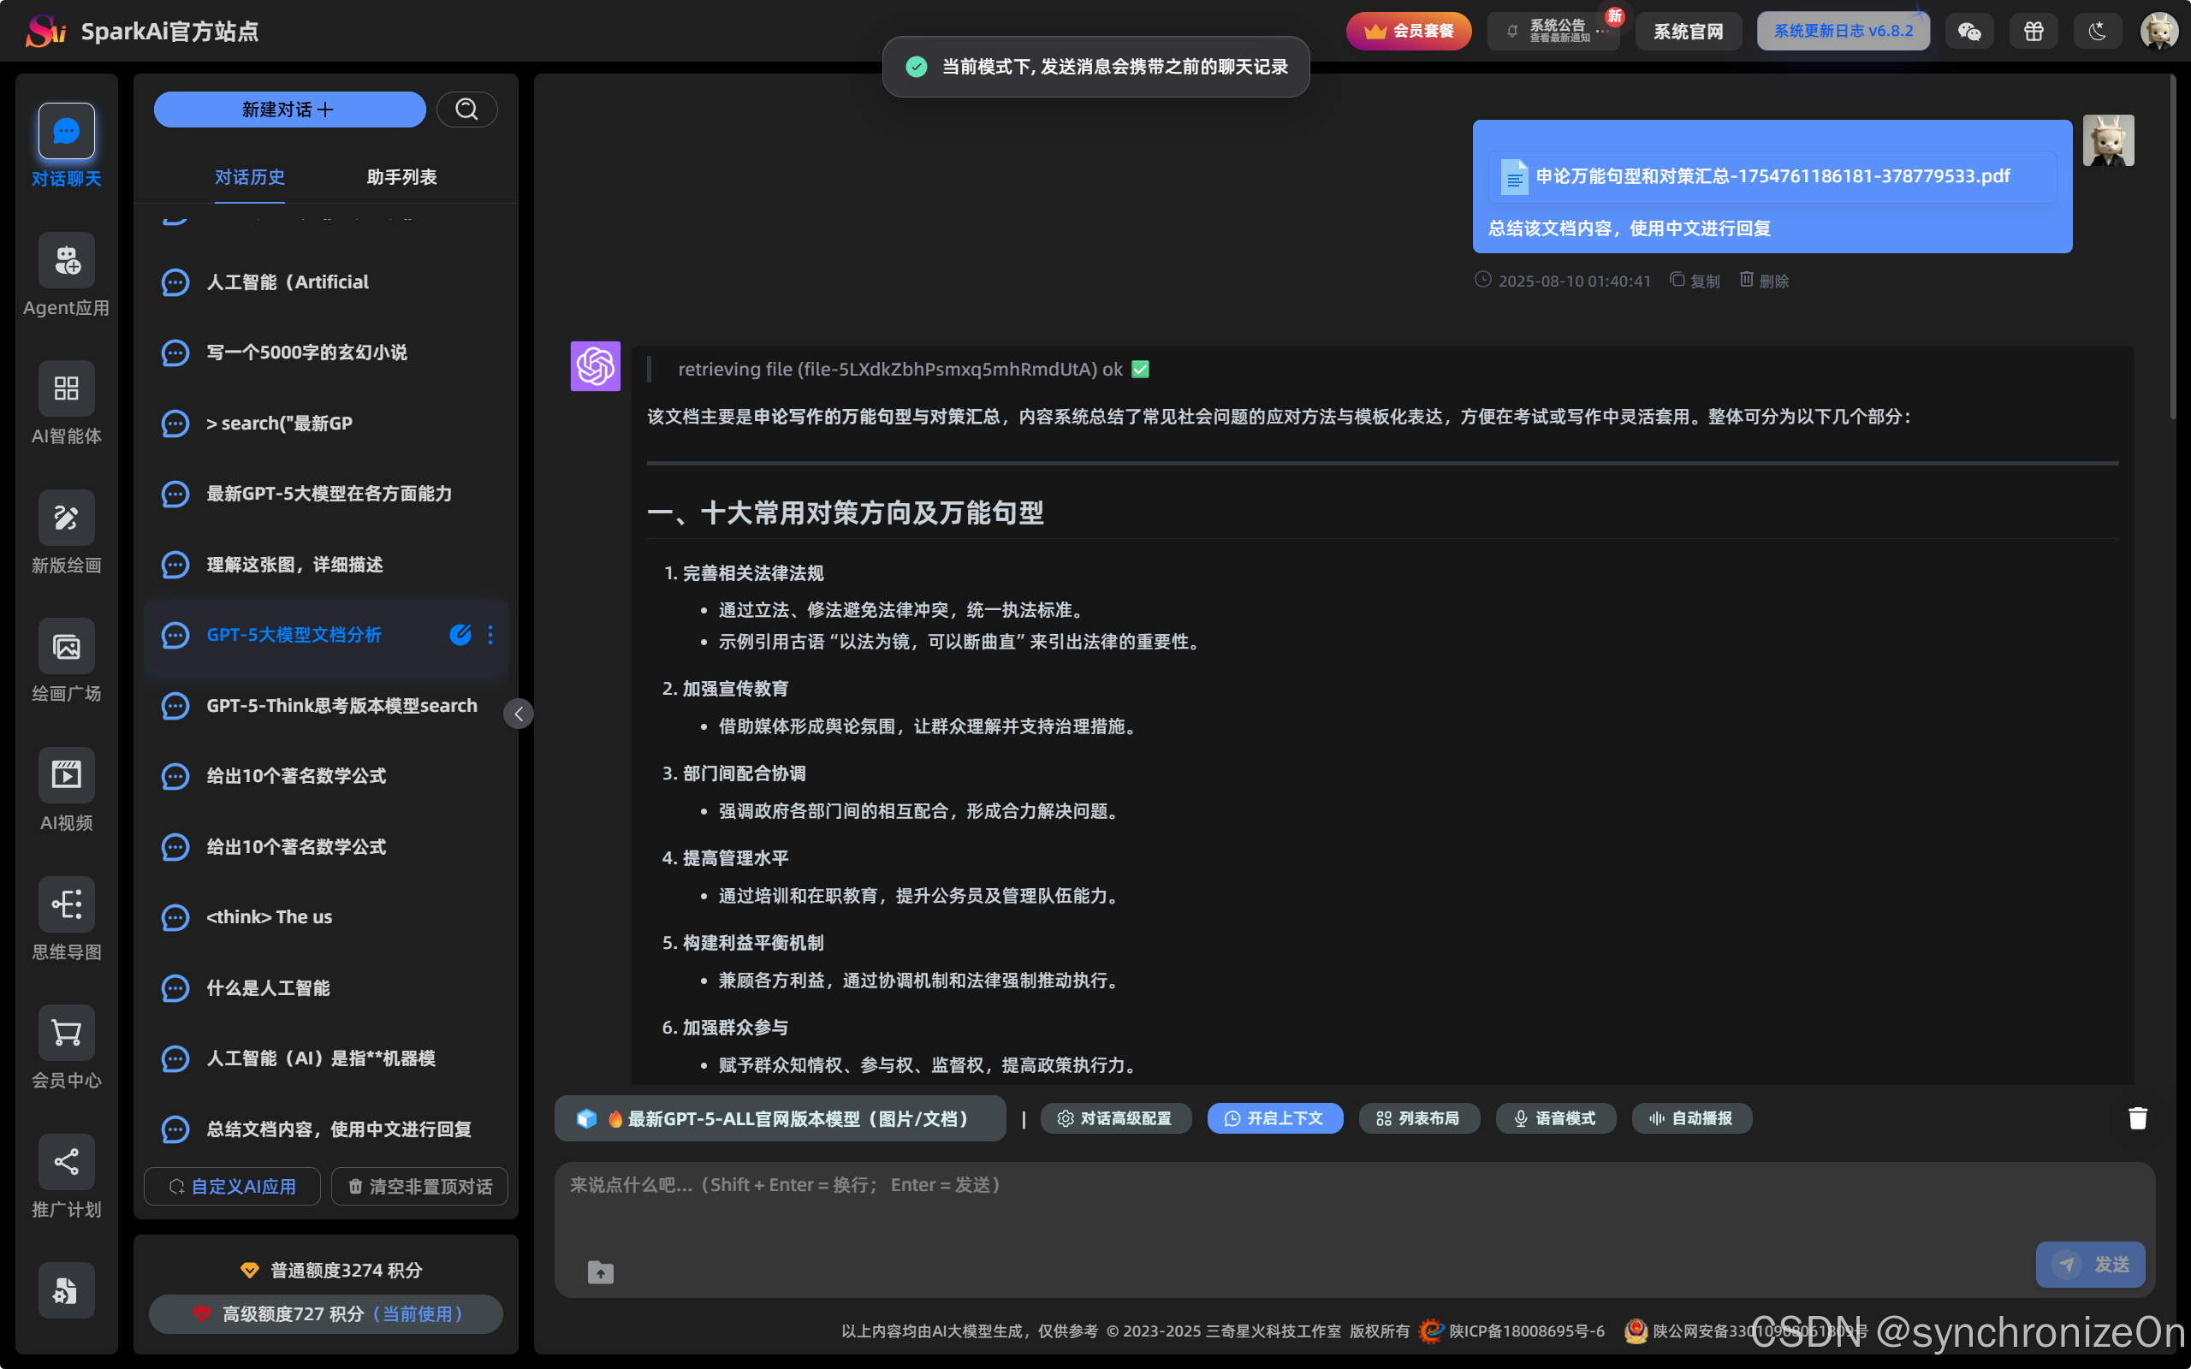The height and width of the screenshot is (1369, 2191).
Task: Open the AI视频 sidebar icon
Action: tap(66, 775)
